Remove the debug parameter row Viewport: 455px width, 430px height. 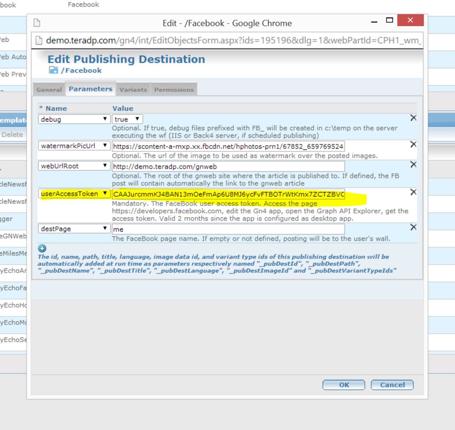[413, 118]
